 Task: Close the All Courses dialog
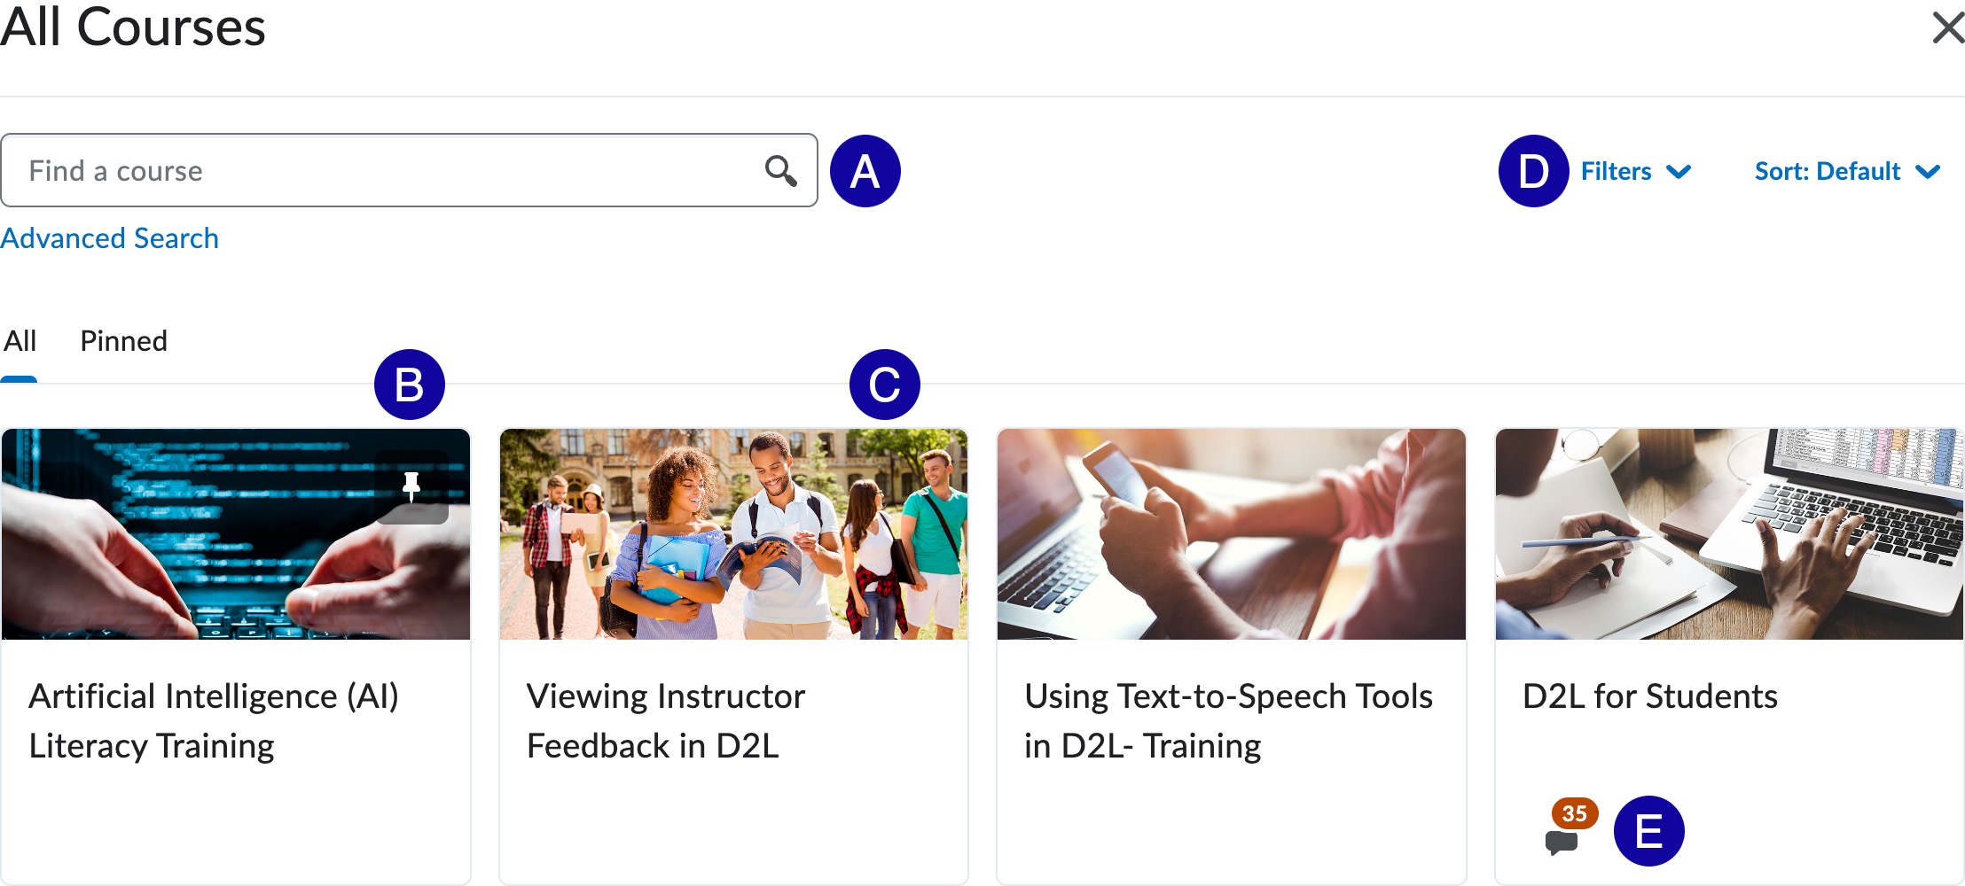(x=1947, y=27)
